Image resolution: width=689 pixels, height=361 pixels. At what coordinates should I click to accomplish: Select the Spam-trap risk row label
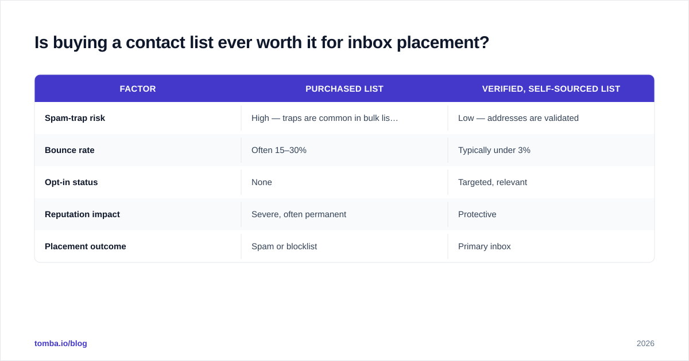75,118
